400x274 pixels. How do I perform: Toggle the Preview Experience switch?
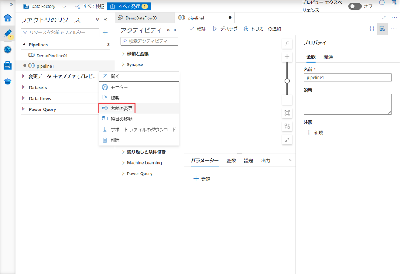tap(355, 6)
